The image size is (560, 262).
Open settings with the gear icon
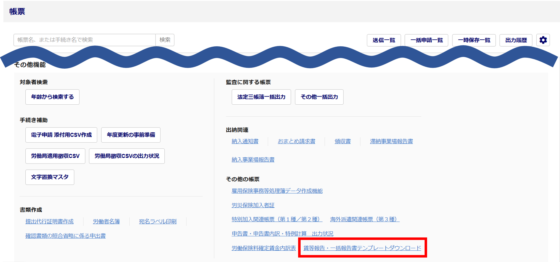pos(543,40)
